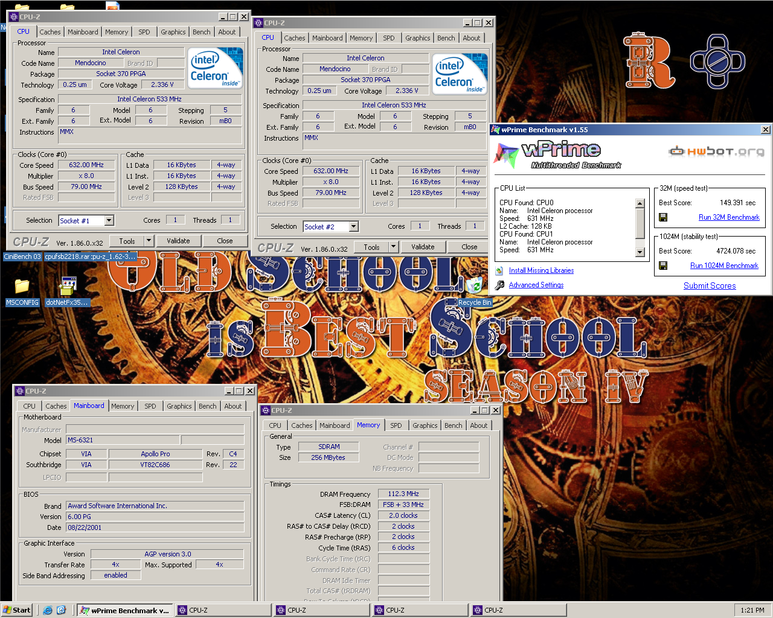This screenshot has height=618, width=773.
Task: Click Chipset name Apollo Pro
Action: [x=155, y=454]
